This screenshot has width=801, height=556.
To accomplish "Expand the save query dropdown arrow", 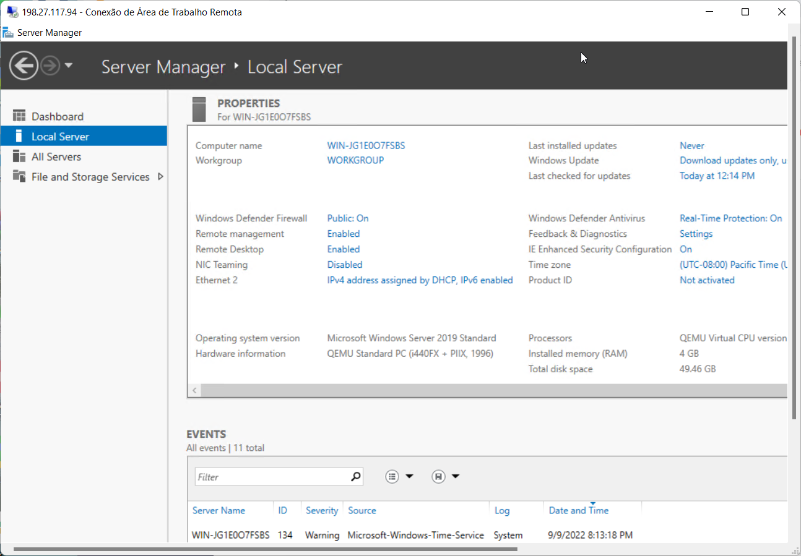I will (456, 476).
